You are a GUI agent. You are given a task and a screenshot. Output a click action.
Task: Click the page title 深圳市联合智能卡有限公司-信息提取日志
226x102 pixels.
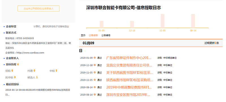click(123, 8)
